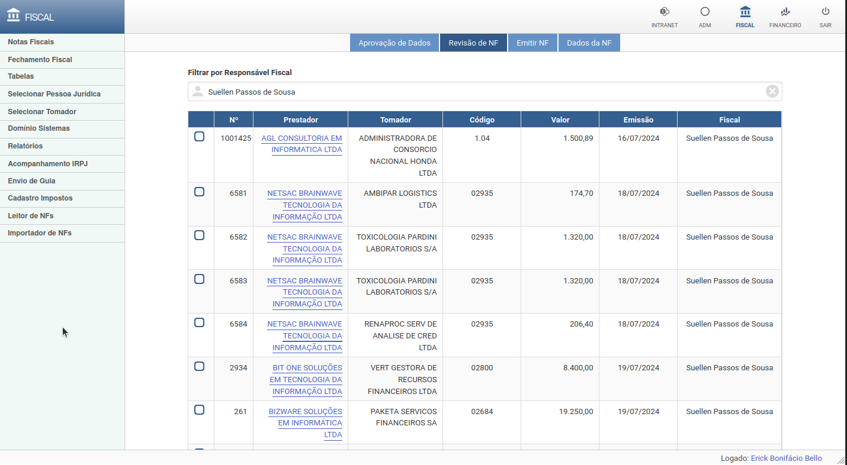Open NETSAC BRAINWAVE link for invoice 6582
847x465 pixels.
coord(304,248)
